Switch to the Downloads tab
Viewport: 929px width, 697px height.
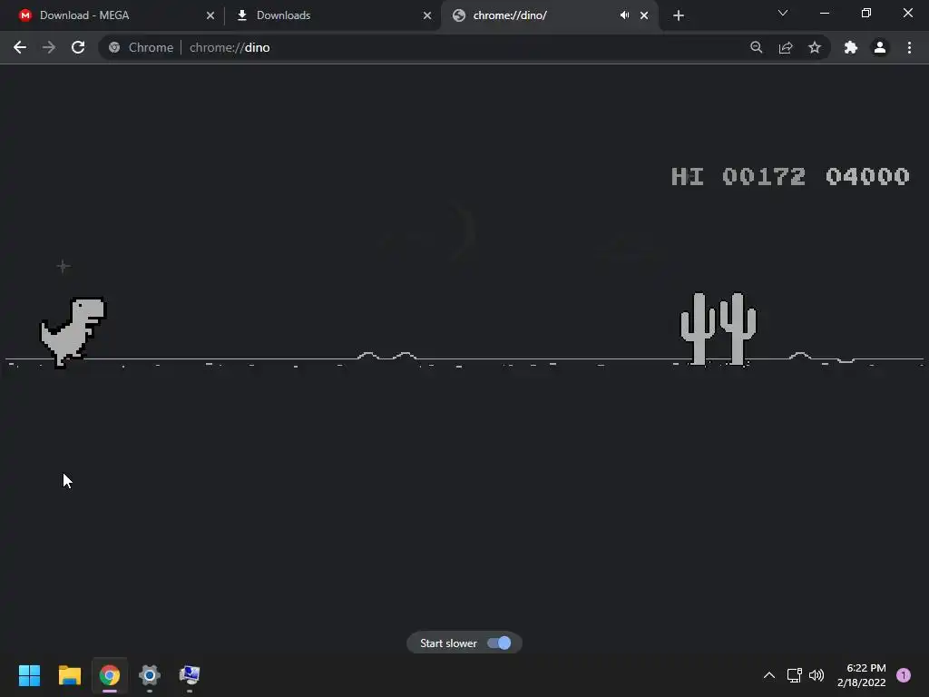332,15
